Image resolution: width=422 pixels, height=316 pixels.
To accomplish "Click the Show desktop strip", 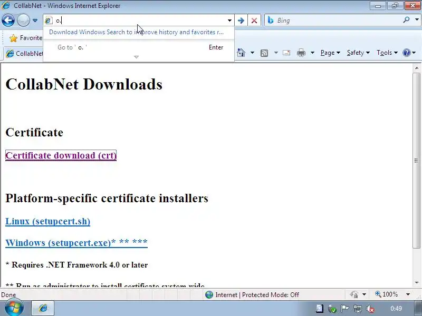I will click(418, 308).
